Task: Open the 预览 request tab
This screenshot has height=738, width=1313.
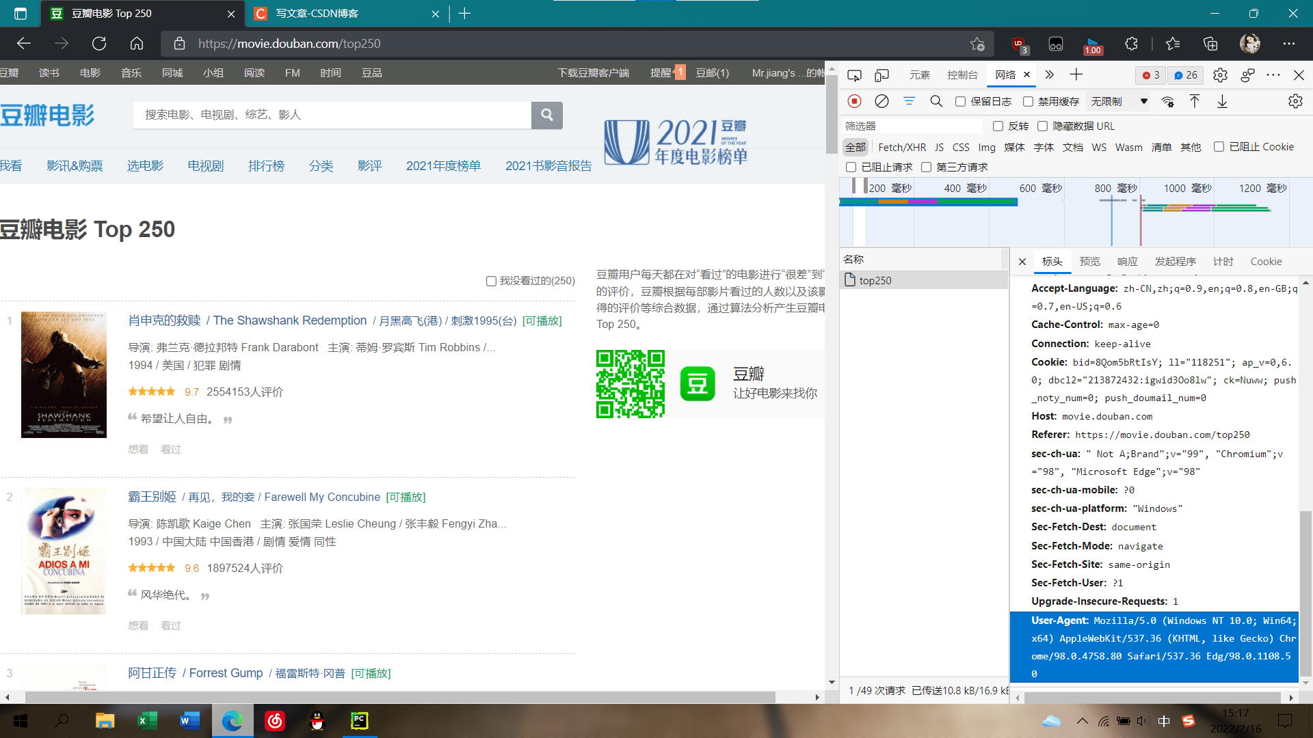Action: (1089, 261)
